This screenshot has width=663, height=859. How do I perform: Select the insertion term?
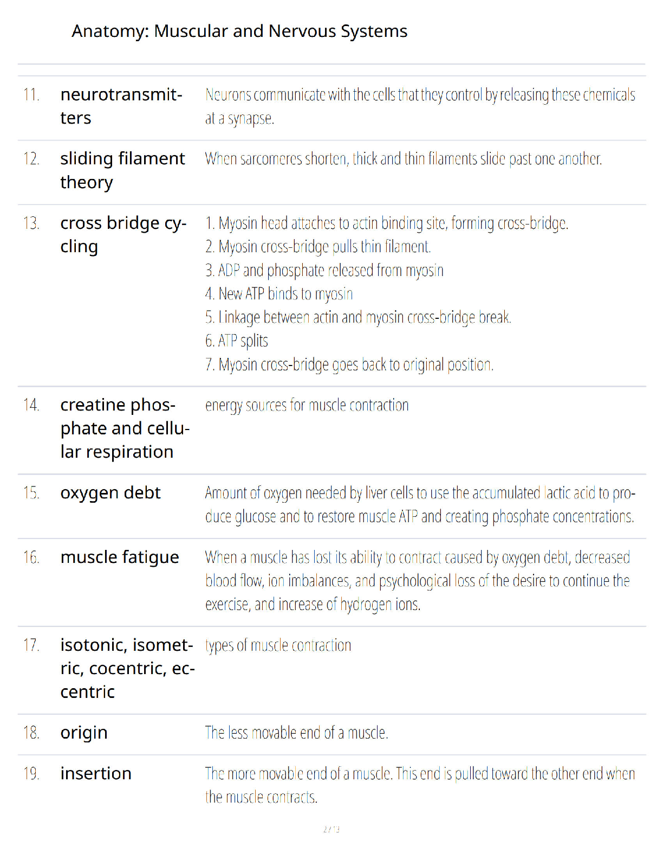pyautogui.click(x=96, y=773)
